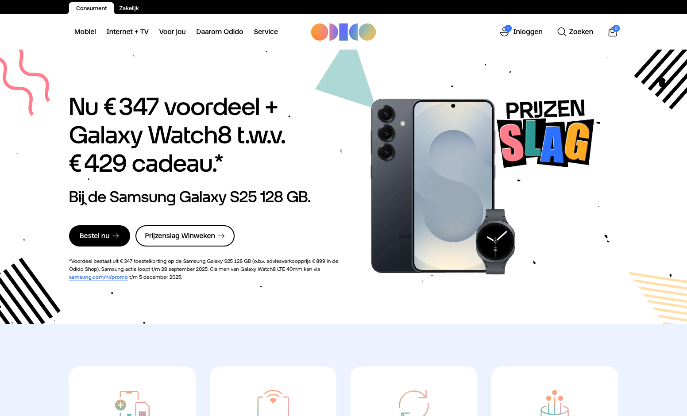The height and width of the screenshot is (416, 687).
Task: Switch to the Zakelijk tab
Action: (129, 8)
